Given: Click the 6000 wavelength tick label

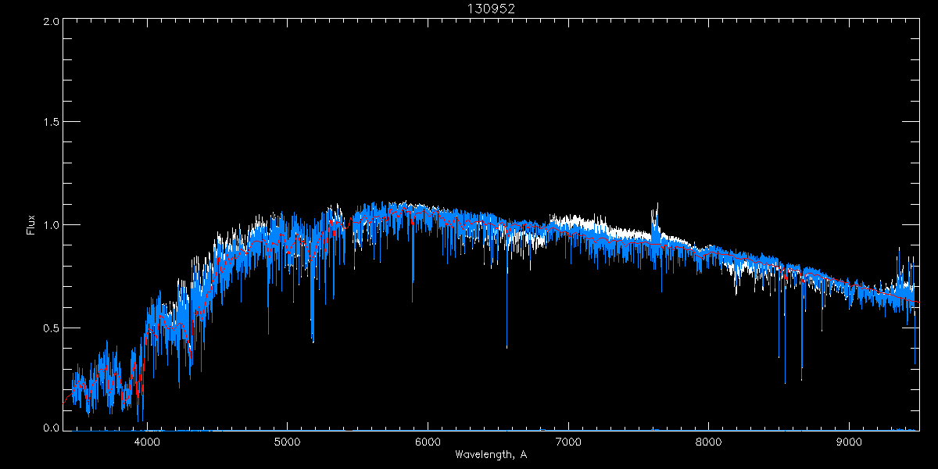Looking at the screenshot, I should [428, 442].
